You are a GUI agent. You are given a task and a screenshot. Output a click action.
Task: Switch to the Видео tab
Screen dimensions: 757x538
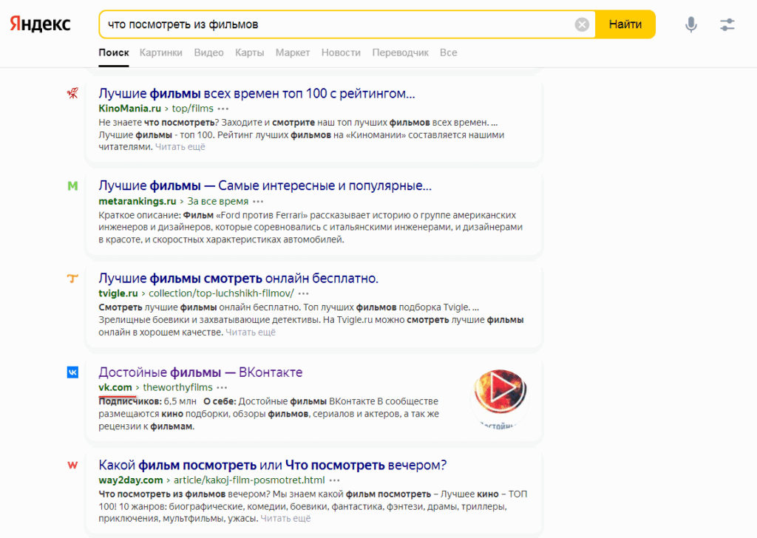(208, 52)
